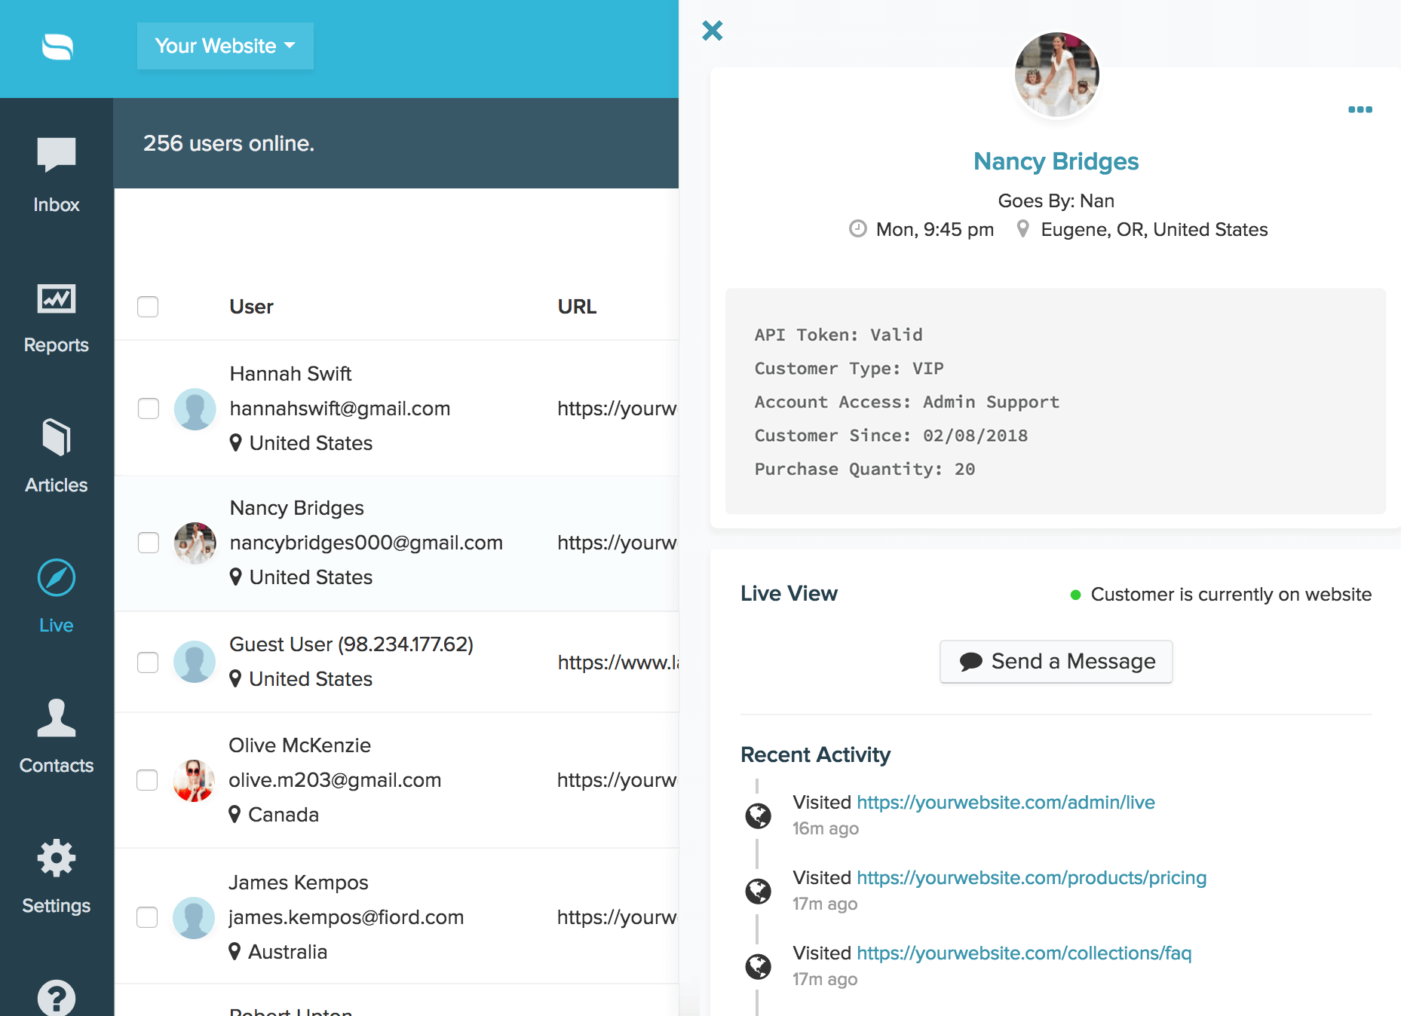
Task: Open the three-dot more options menu
Action: (x=1360, y=110)
